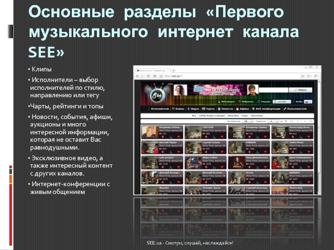
Task: Open the browser wrench settings menu
Action: point(316,76)
